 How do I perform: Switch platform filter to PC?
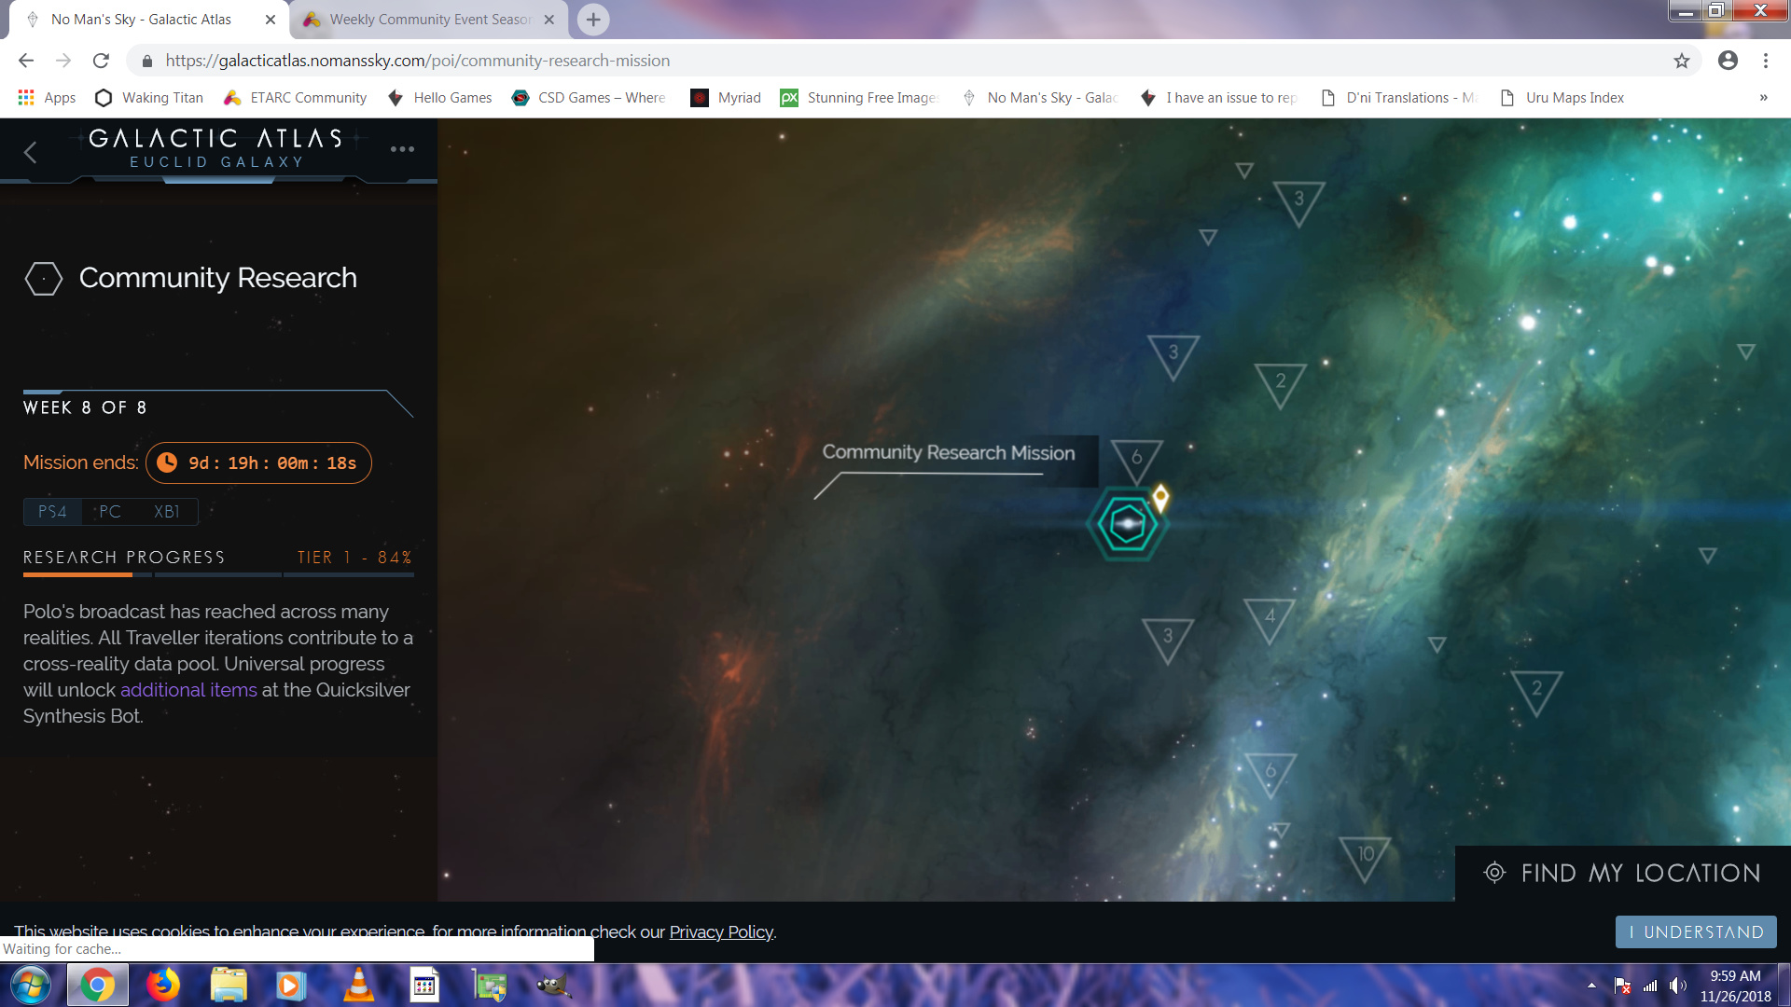point(110,512)
